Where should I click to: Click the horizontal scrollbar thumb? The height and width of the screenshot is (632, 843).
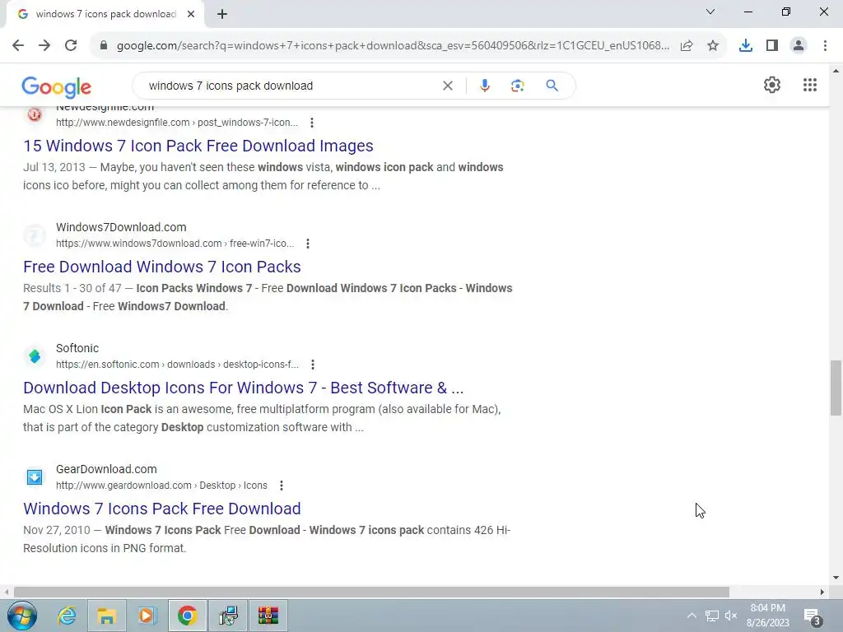point(371,592)
